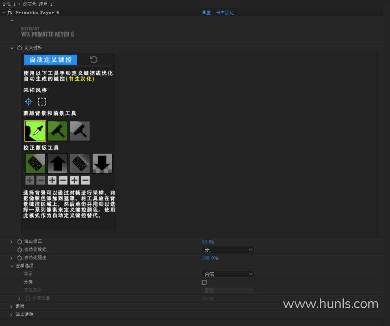
Task: Collapse the Primatte Keyer 6 effect
Action: coord(4,13)
